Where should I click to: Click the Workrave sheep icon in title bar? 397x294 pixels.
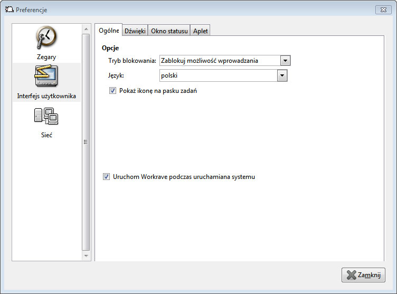pyautogui.click(x=9, y=10)
